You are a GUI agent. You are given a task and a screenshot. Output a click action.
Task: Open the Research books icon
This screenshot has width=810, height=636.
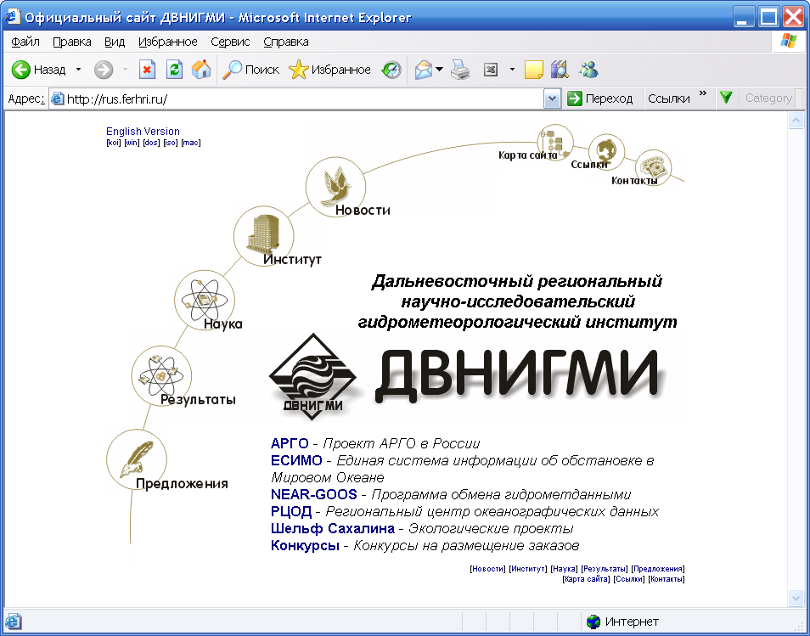pos(560,70)
